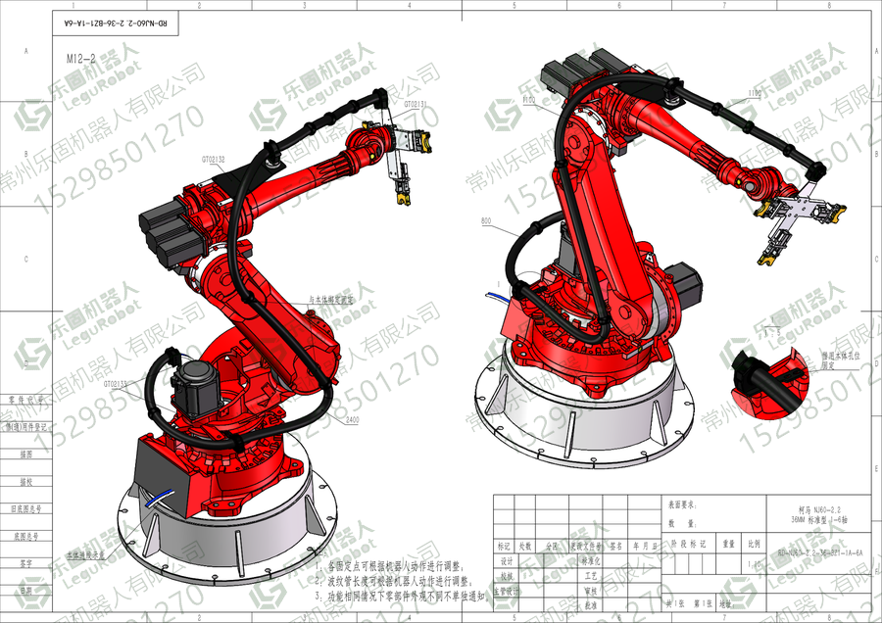Click the rotated drawing number in top-left box
This screenshot has height=623, width=882.
coord(116,24)
